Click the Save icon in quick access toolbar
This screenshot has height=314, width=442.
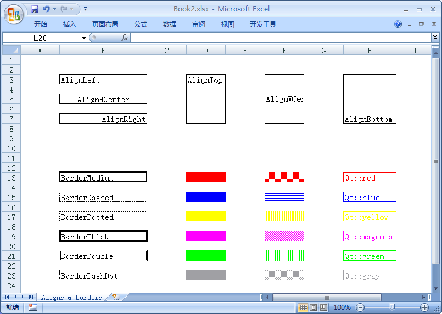tap(34, 9)
